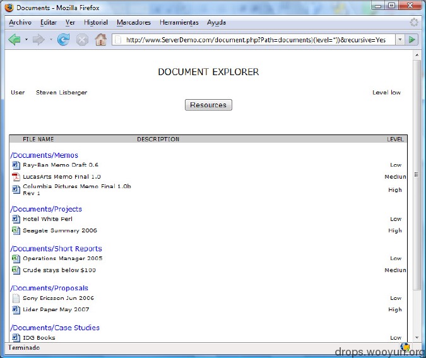Go to the Home page icon
Screen dimensions: 426x358
(x=101, y=40)
